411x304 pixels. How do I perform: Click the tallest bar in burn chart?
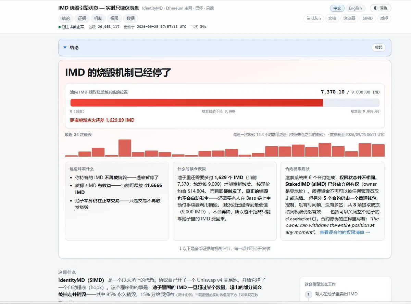125,148
